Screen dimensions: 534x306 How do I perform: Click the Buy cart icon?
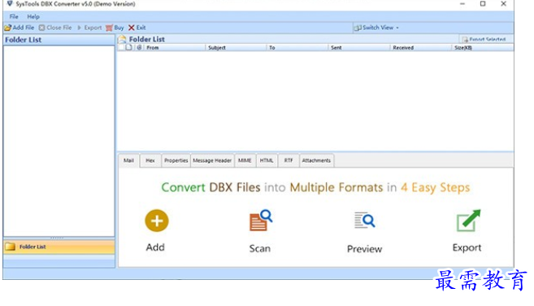tap(109, 28)
